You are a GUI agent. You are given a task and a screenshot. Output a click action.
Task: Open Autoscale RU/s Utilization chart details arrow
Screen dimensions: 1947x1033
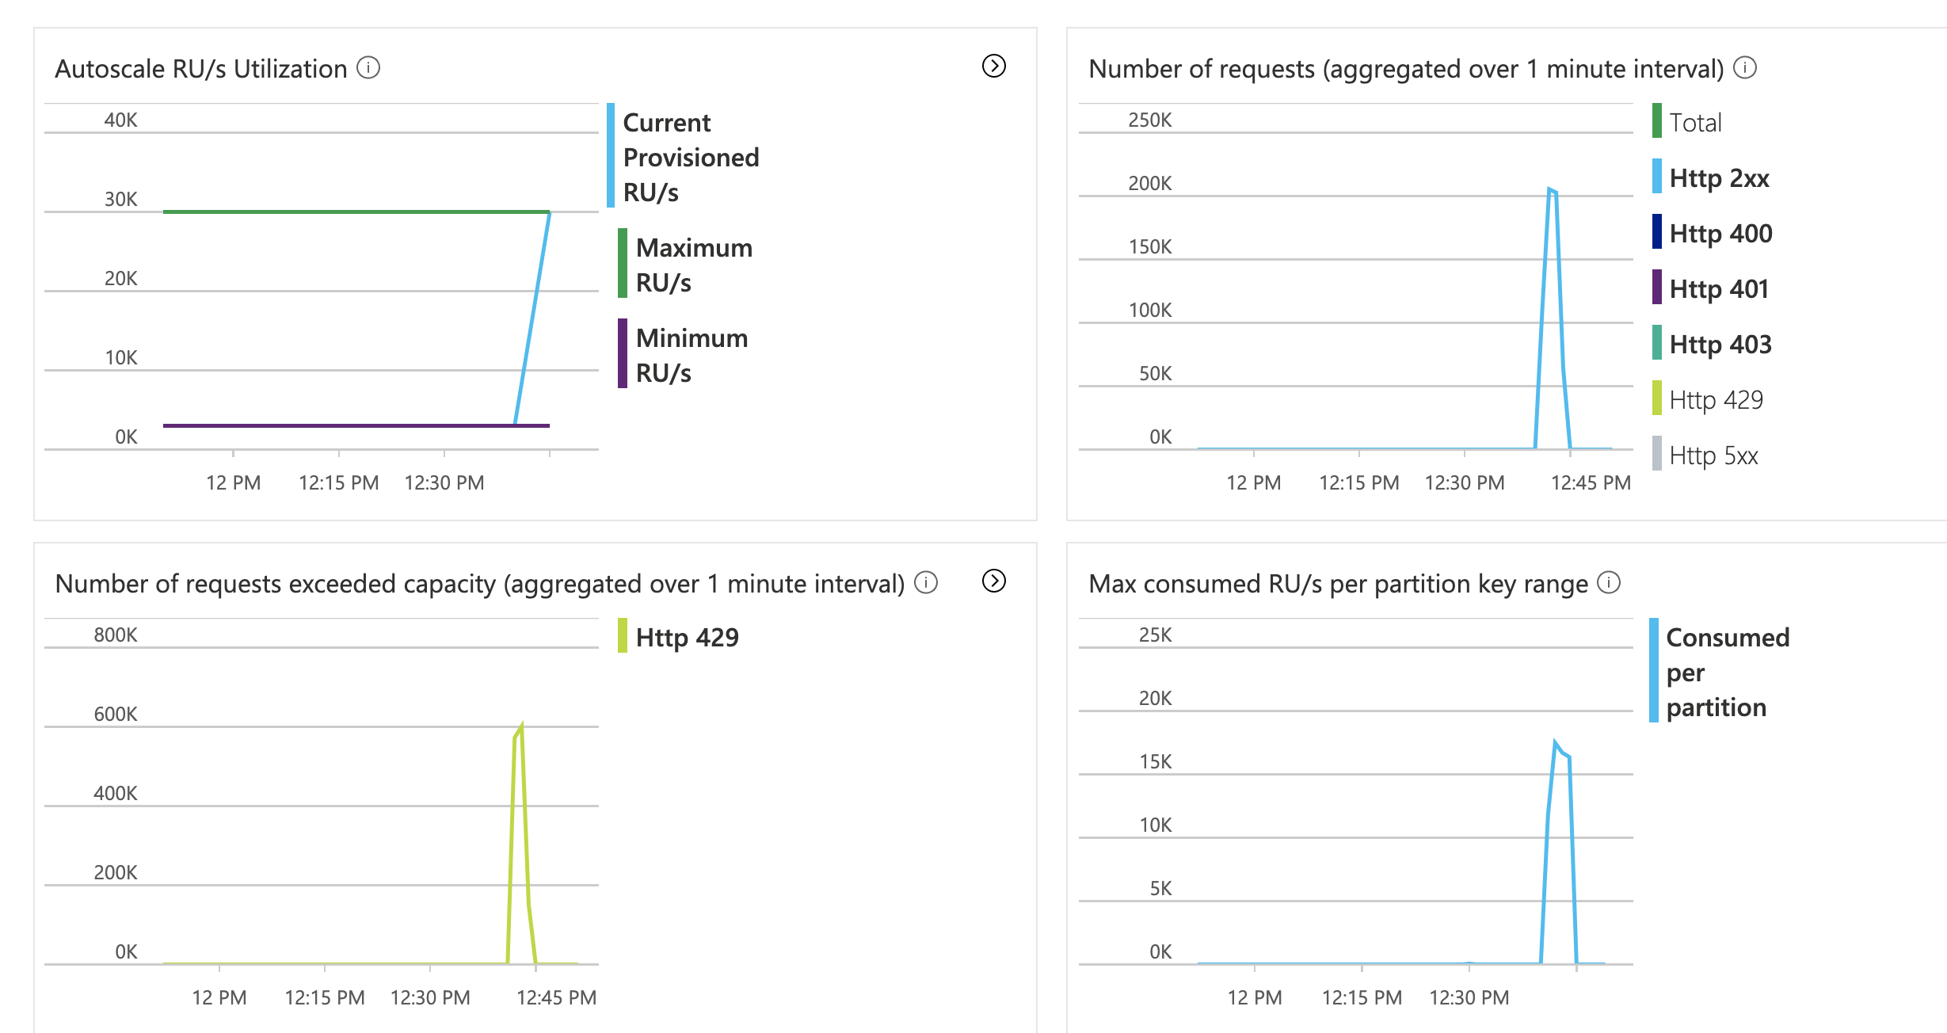pos(993,66)
